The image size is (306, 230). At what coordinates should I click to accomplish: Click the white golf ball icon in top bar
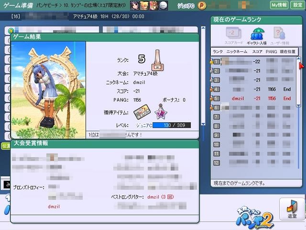(x=163, y=5)
